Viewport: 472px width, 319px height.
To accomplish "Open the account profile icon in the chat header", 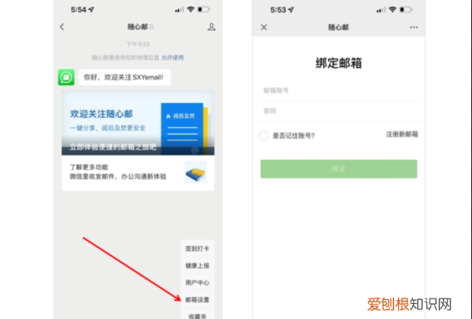I will [x=212, y=27].
